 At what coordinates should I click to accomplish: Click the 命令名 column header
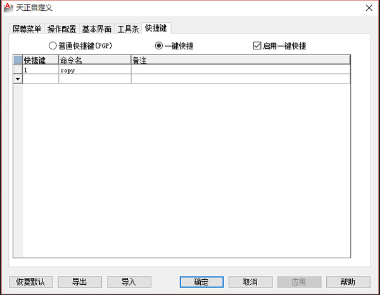[x=94, y=60]
